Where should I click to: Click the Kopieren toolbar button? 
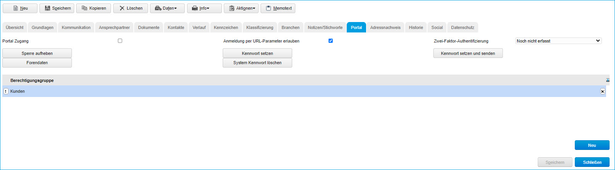(94, 8)
